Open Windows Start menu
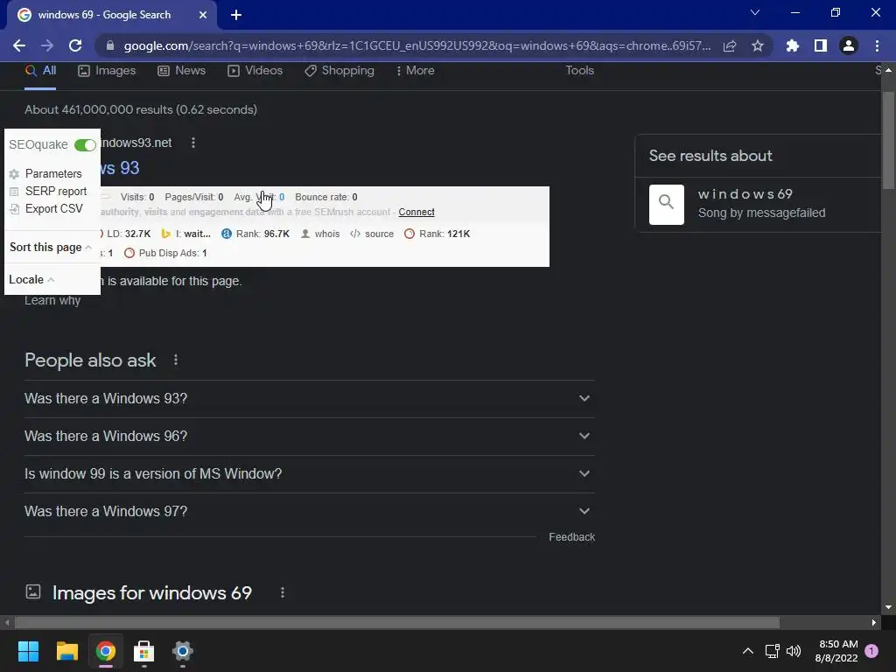The width and height of the screenshot is (896, 672). pos(28,651)
